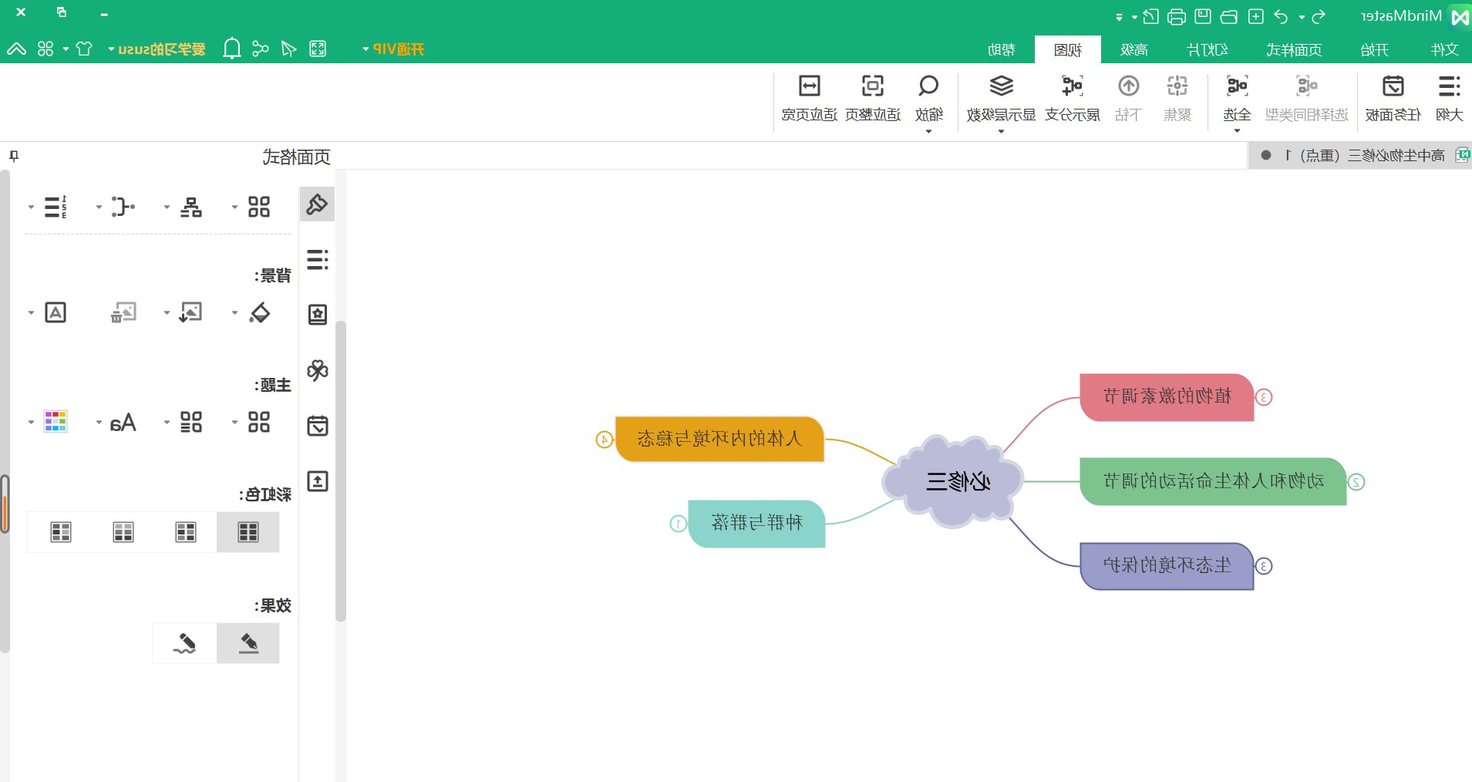Click Fit Page Width (适应页宽)
This screenshot has width=1472, height=782.
(809, 97)
